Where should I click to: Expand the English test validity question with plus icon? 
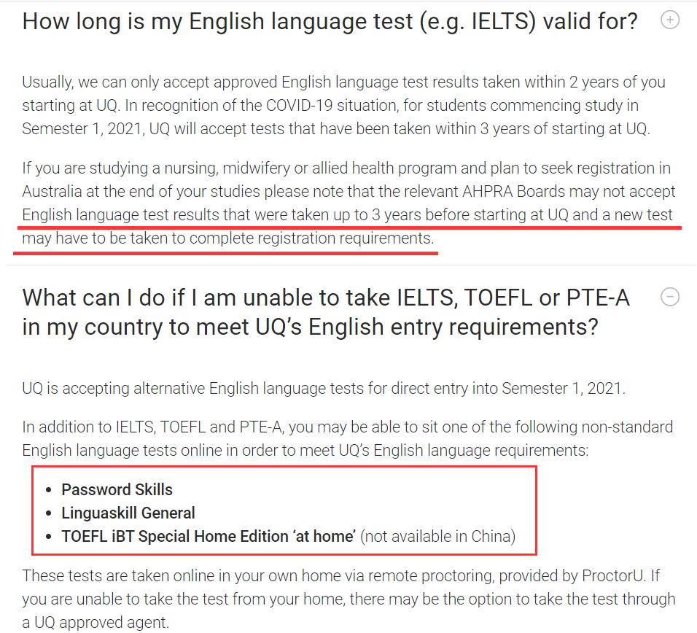[x=669, y=20]
